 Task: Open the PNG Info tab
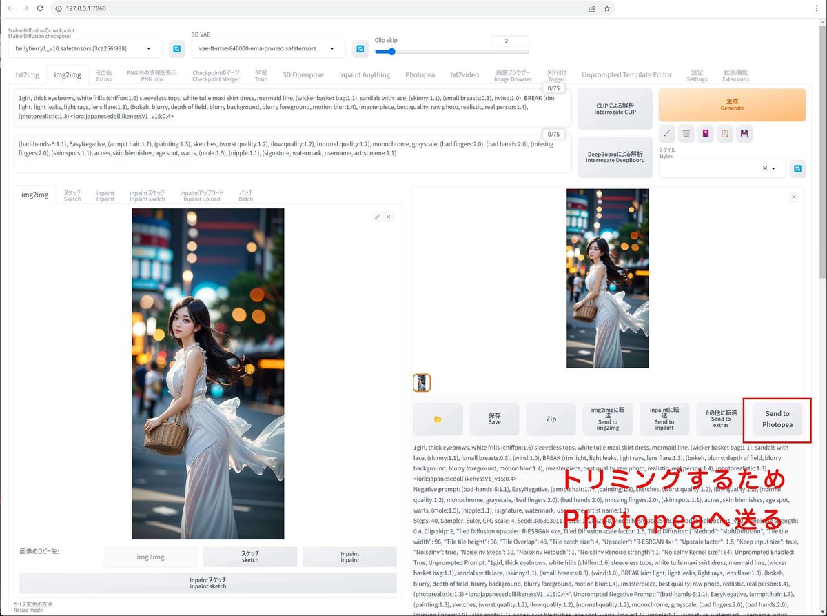[x=152, y=75]
